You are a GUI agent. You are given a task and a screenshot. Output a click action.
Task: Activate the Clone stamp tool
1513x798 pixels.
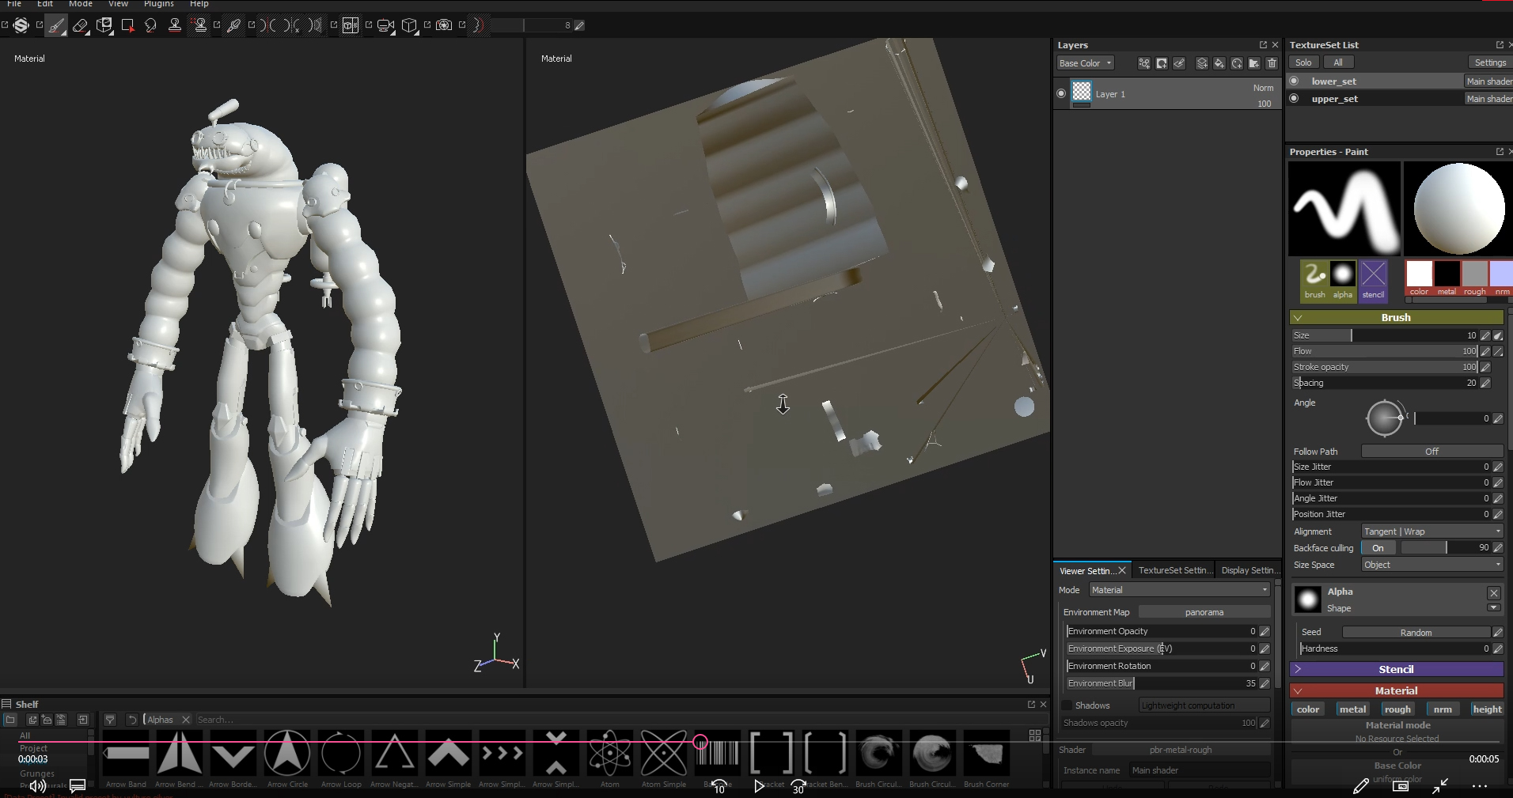pos(176,25)
